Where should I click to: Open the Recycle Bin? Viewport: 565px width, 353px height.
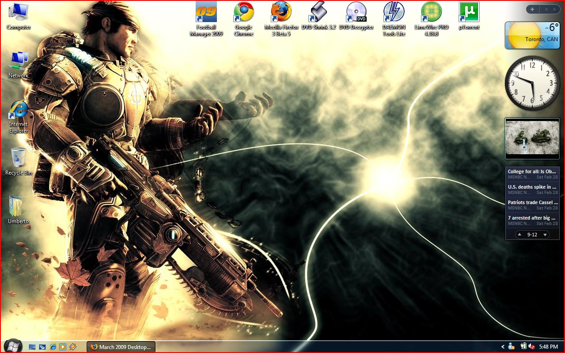(x=19, y=161)
